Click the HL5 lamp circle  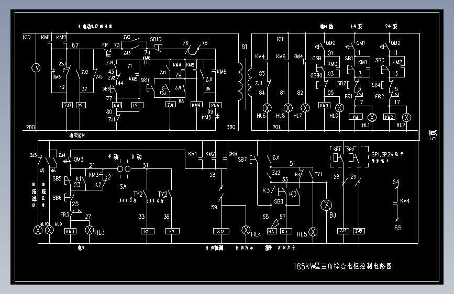(313, 232)
